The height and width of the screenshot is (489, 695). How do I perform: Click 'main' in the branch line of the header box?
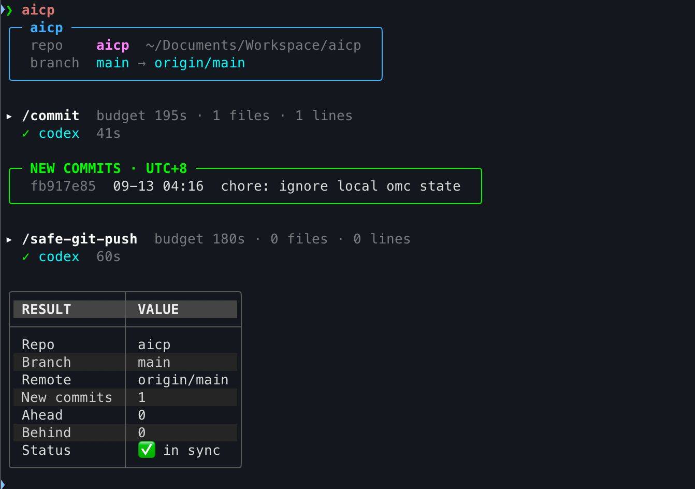[112, 63]
